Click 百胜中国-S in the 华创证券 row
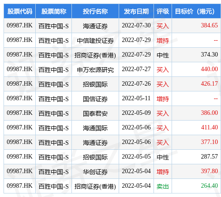 click(54, 172)
